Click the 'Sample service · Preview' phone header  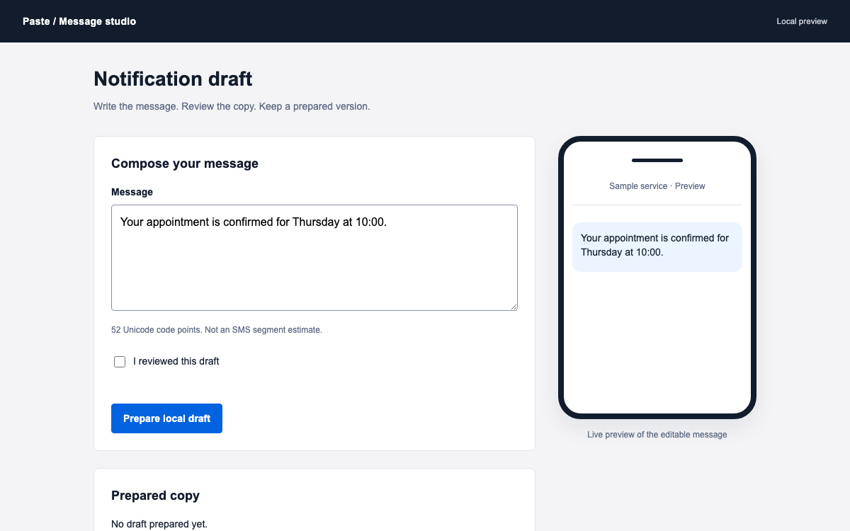[x=657, y=186]
